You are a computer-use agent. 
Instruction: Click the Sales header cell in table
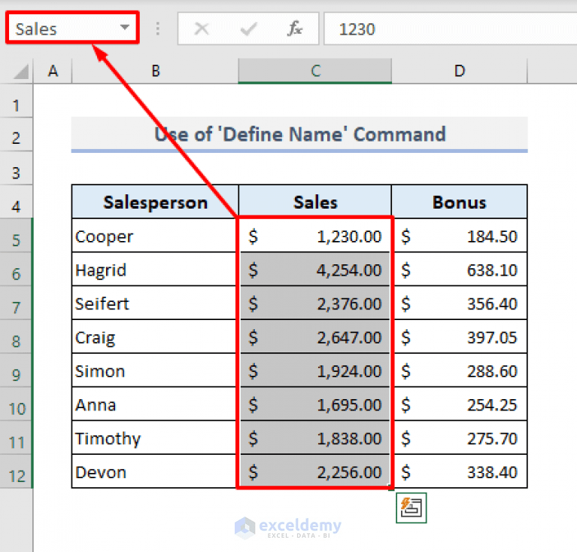point(315,202)
